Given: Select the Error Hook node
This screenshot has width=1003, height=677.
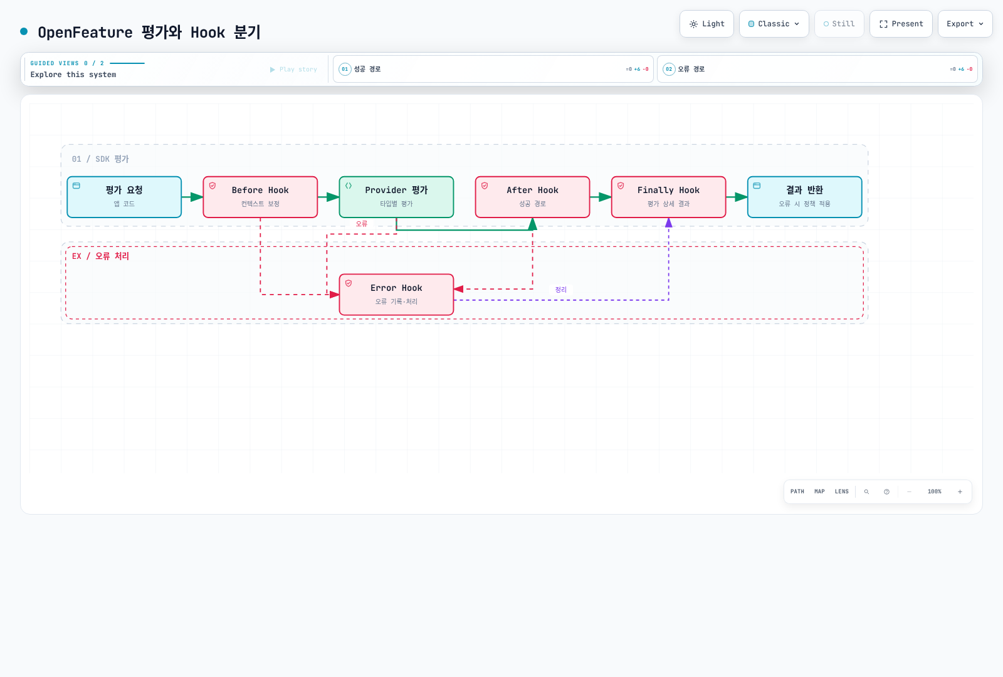Looking at the screenshot, I should pyautogui.click(x=396, y=295).
